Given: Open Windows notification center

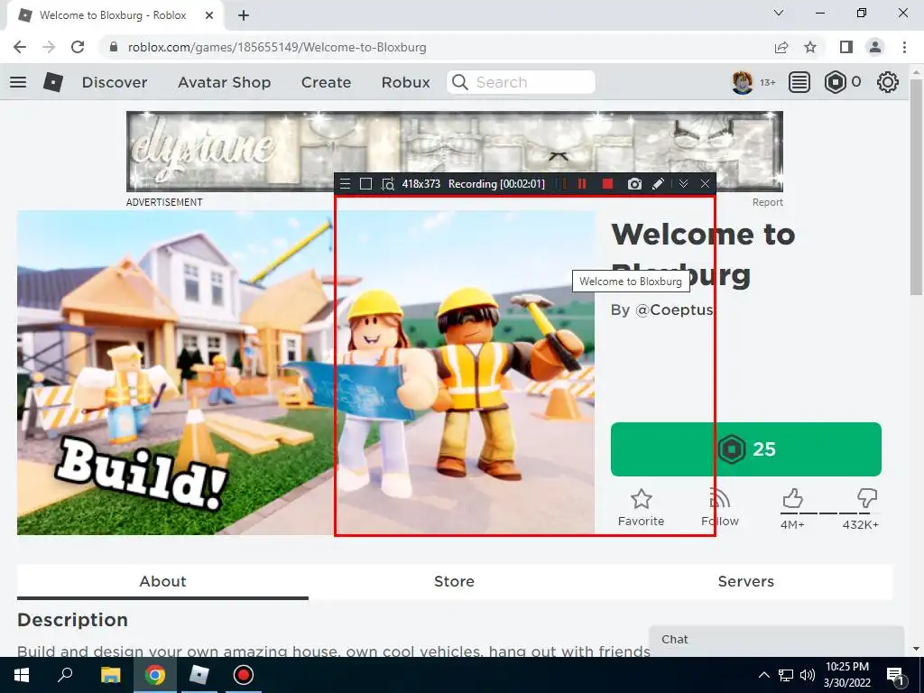Looking at the screenshot, I should coord(895,675).
